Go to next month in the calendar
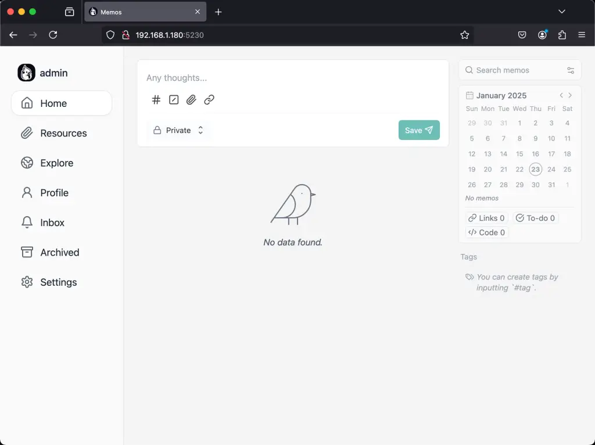Screen dimensions: 595x445 coord(570,95)
